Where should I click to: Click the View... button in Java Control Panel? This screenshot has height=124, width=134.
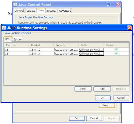[x=107, y=105]
